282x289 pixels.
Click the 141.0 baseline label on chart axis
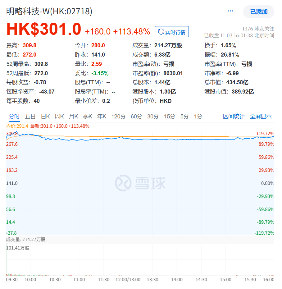(12, 183)
